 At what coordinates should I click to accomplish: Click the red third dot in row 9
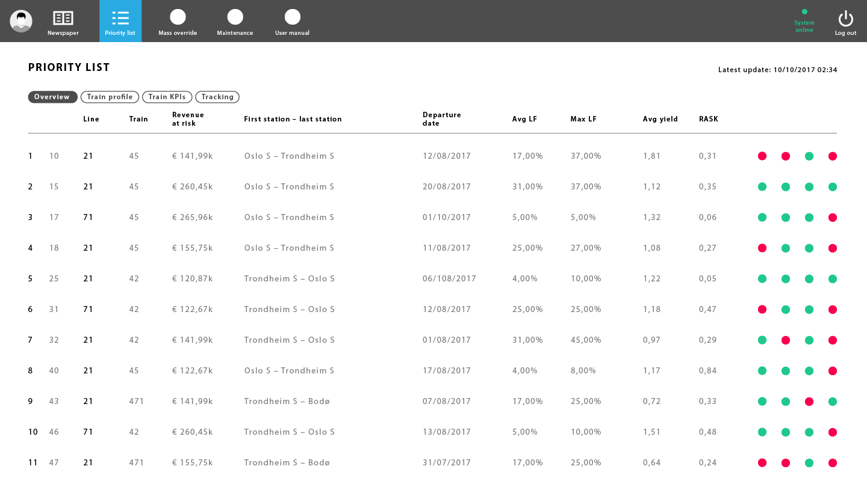809,402
